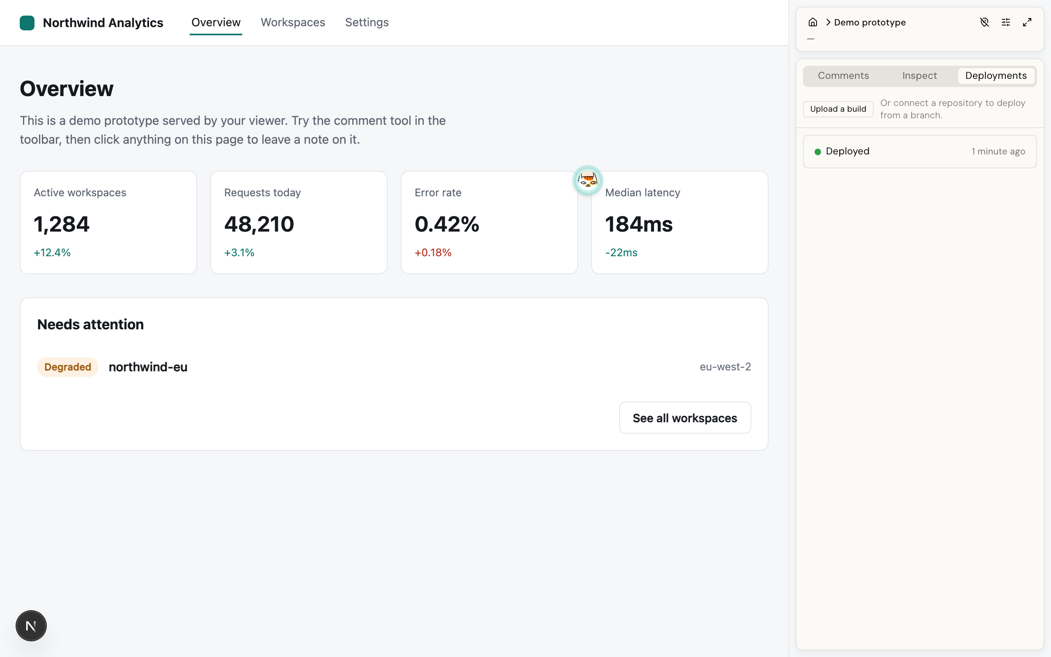
Task: Click the 0.42% error rate value
Action: [447, 224]
